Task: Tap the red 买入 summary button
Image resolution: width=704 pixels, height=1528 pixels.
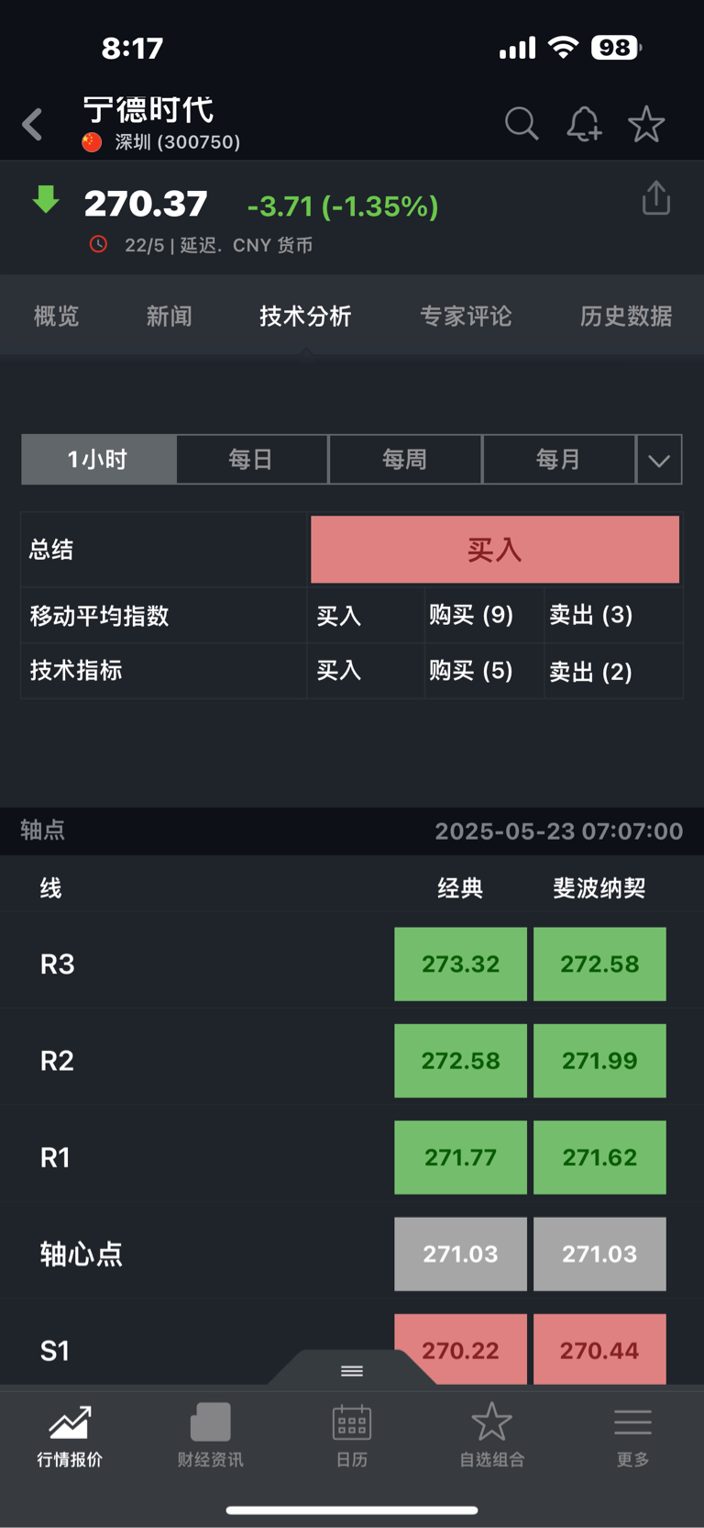Action: pyautogui.click(x=495, y=550)
